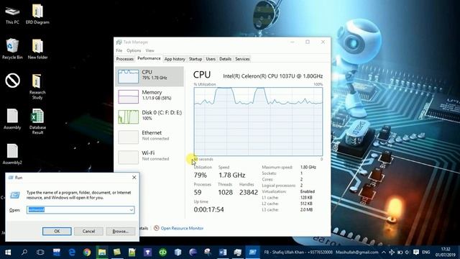Click ENG language indicator

click(x=426, y=253)
